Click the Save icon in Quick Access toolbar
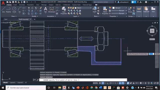 click(13, 2)
